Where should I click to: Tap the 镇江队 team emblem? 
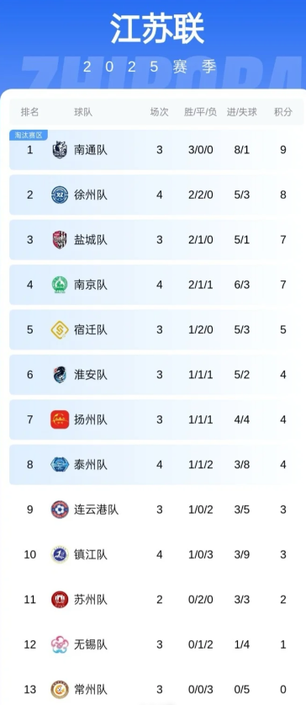[60, 554]
